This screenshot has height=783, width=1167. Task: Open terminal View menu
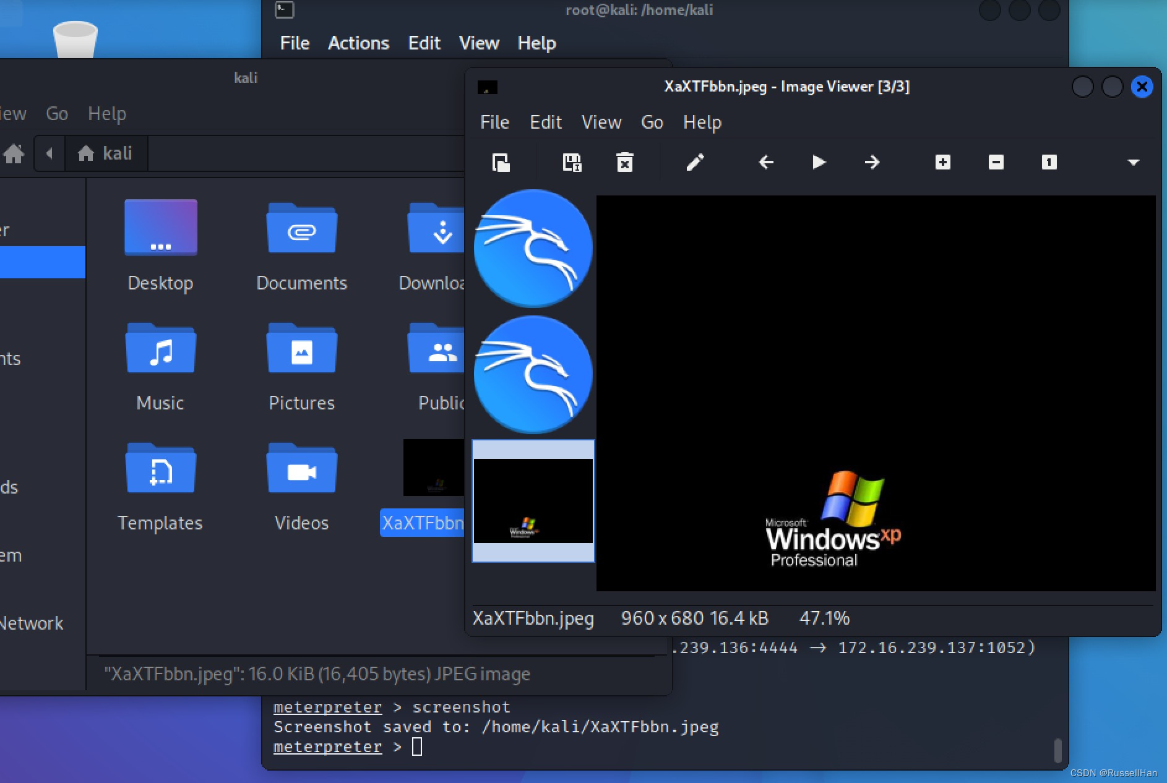479,43
